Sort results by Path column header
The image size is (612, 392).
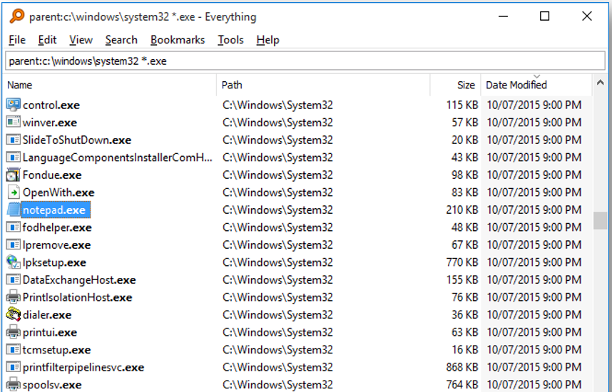(x=323, y=85)
